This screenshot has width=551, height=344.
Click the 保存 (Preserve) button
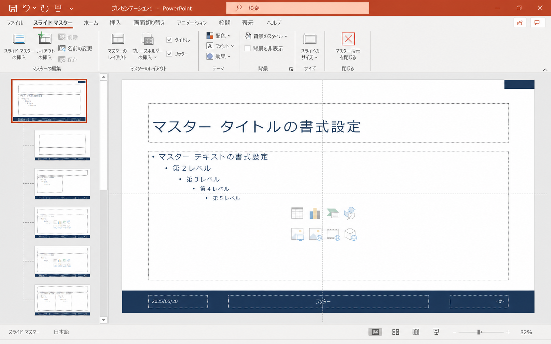[x=68, y=59]
